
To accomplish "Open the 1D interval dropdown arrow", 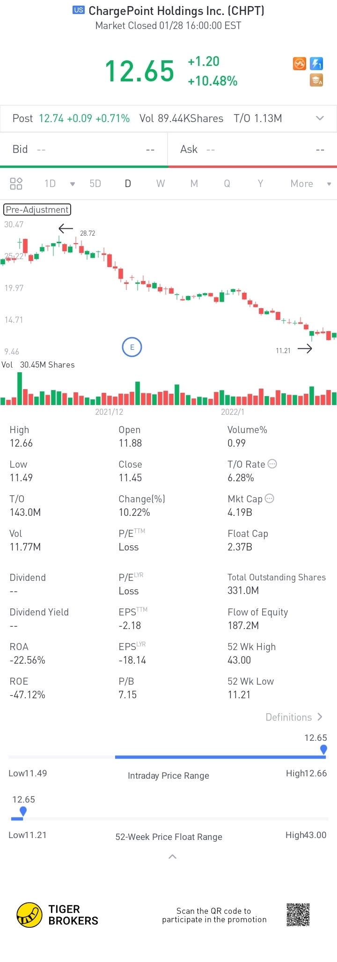I will pyautogui.click(x=73, y=184).
